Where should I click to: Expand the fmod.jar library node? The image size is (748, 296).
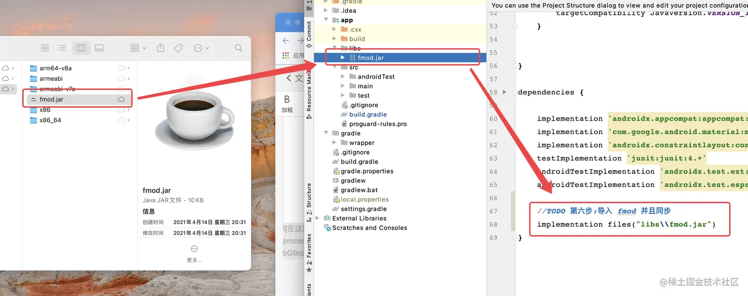click(x=343, y=58)
